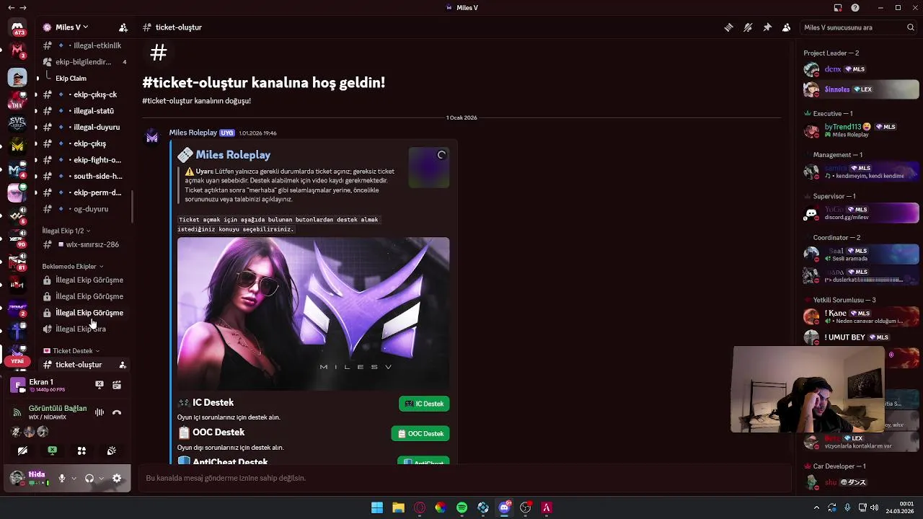Image resolution: width=923 pixels, height=519 pixels.
Task: Click the YENİ new mentions pill
Action: (x=17, y=361)
